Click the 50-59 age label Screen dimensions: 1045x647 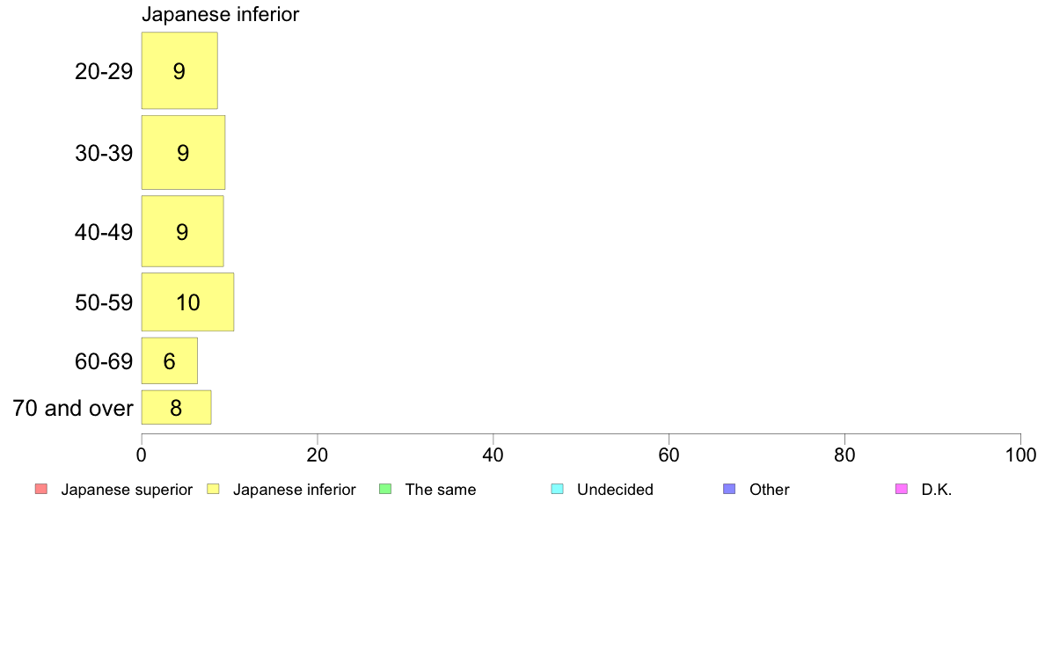(x=104, y=302)
